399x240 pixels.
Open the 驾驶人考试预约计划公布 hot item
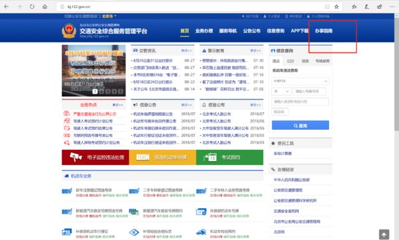click(x=93, y=121)
